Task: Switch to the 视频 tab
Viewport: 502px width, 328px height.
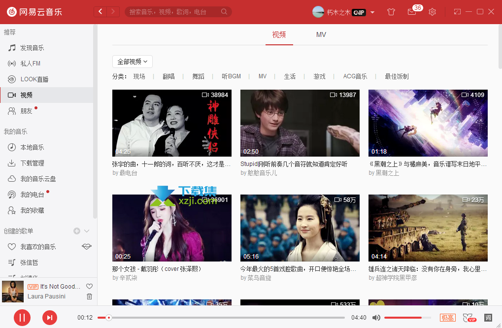Action: [x=279, y=34]
